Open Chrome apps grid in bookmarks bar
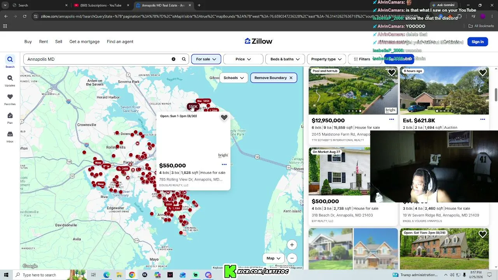 tap(5, 26)
